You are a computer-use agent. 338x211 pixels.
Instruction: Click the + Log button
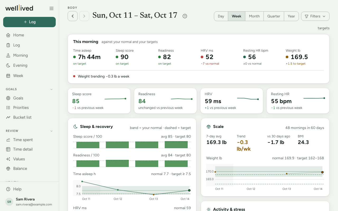[29, 22]
